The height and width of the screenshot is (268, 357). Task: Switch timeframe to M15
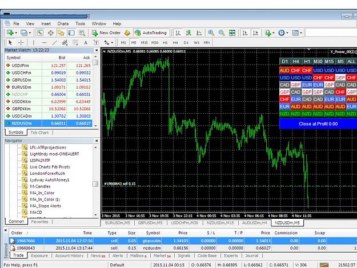144,43
